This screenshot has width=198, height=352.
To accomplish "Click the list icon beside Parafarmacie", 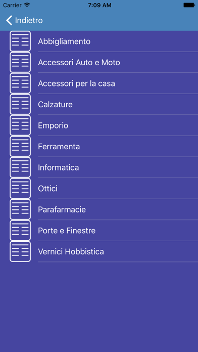I will click(20, 209).
